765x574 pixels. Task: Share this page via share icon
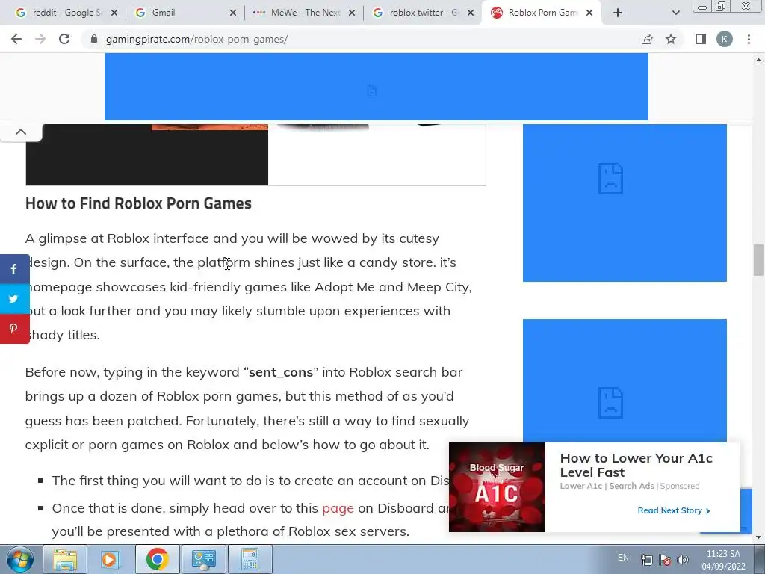[647, 39]
